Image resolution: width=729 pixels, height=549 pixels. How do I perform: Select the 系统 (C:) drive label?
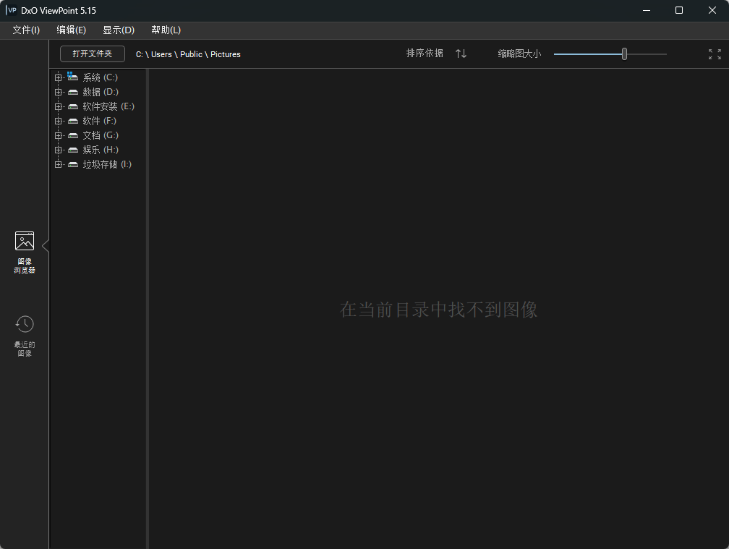tap(100, 77)
